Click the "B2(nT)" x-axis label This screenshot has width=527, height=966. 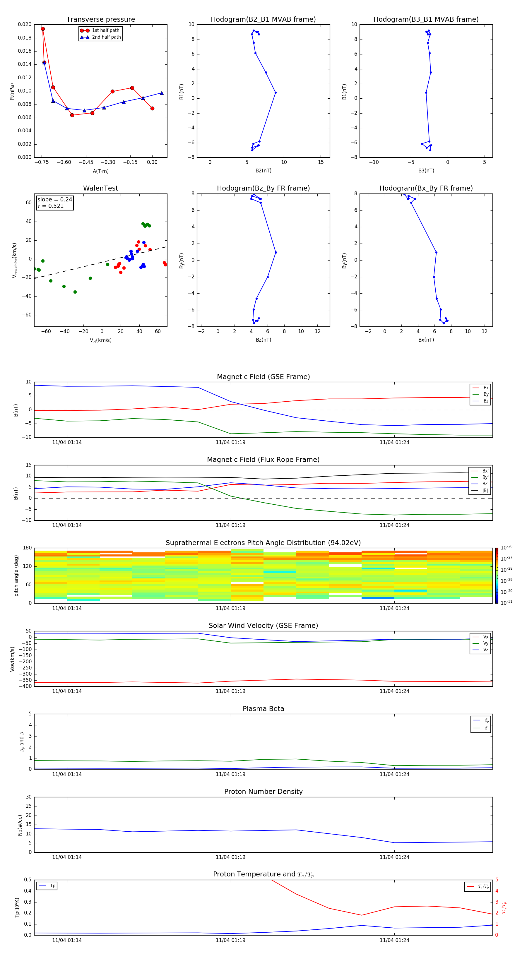263,171
